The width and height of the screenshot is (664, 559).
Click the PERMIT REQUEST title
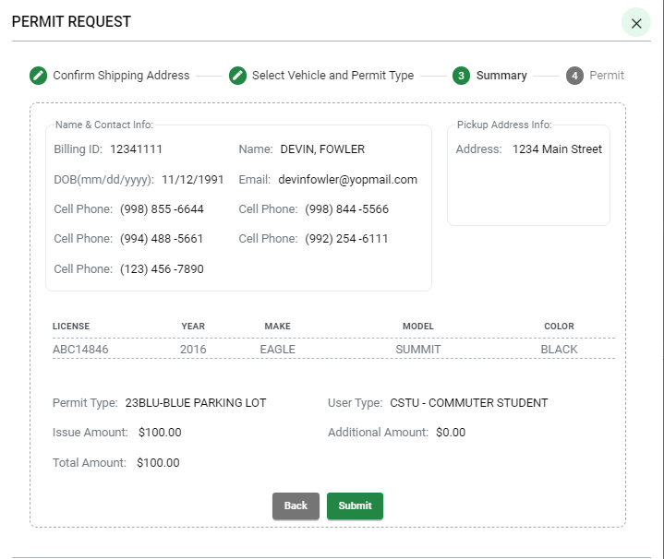pos(71,21)
